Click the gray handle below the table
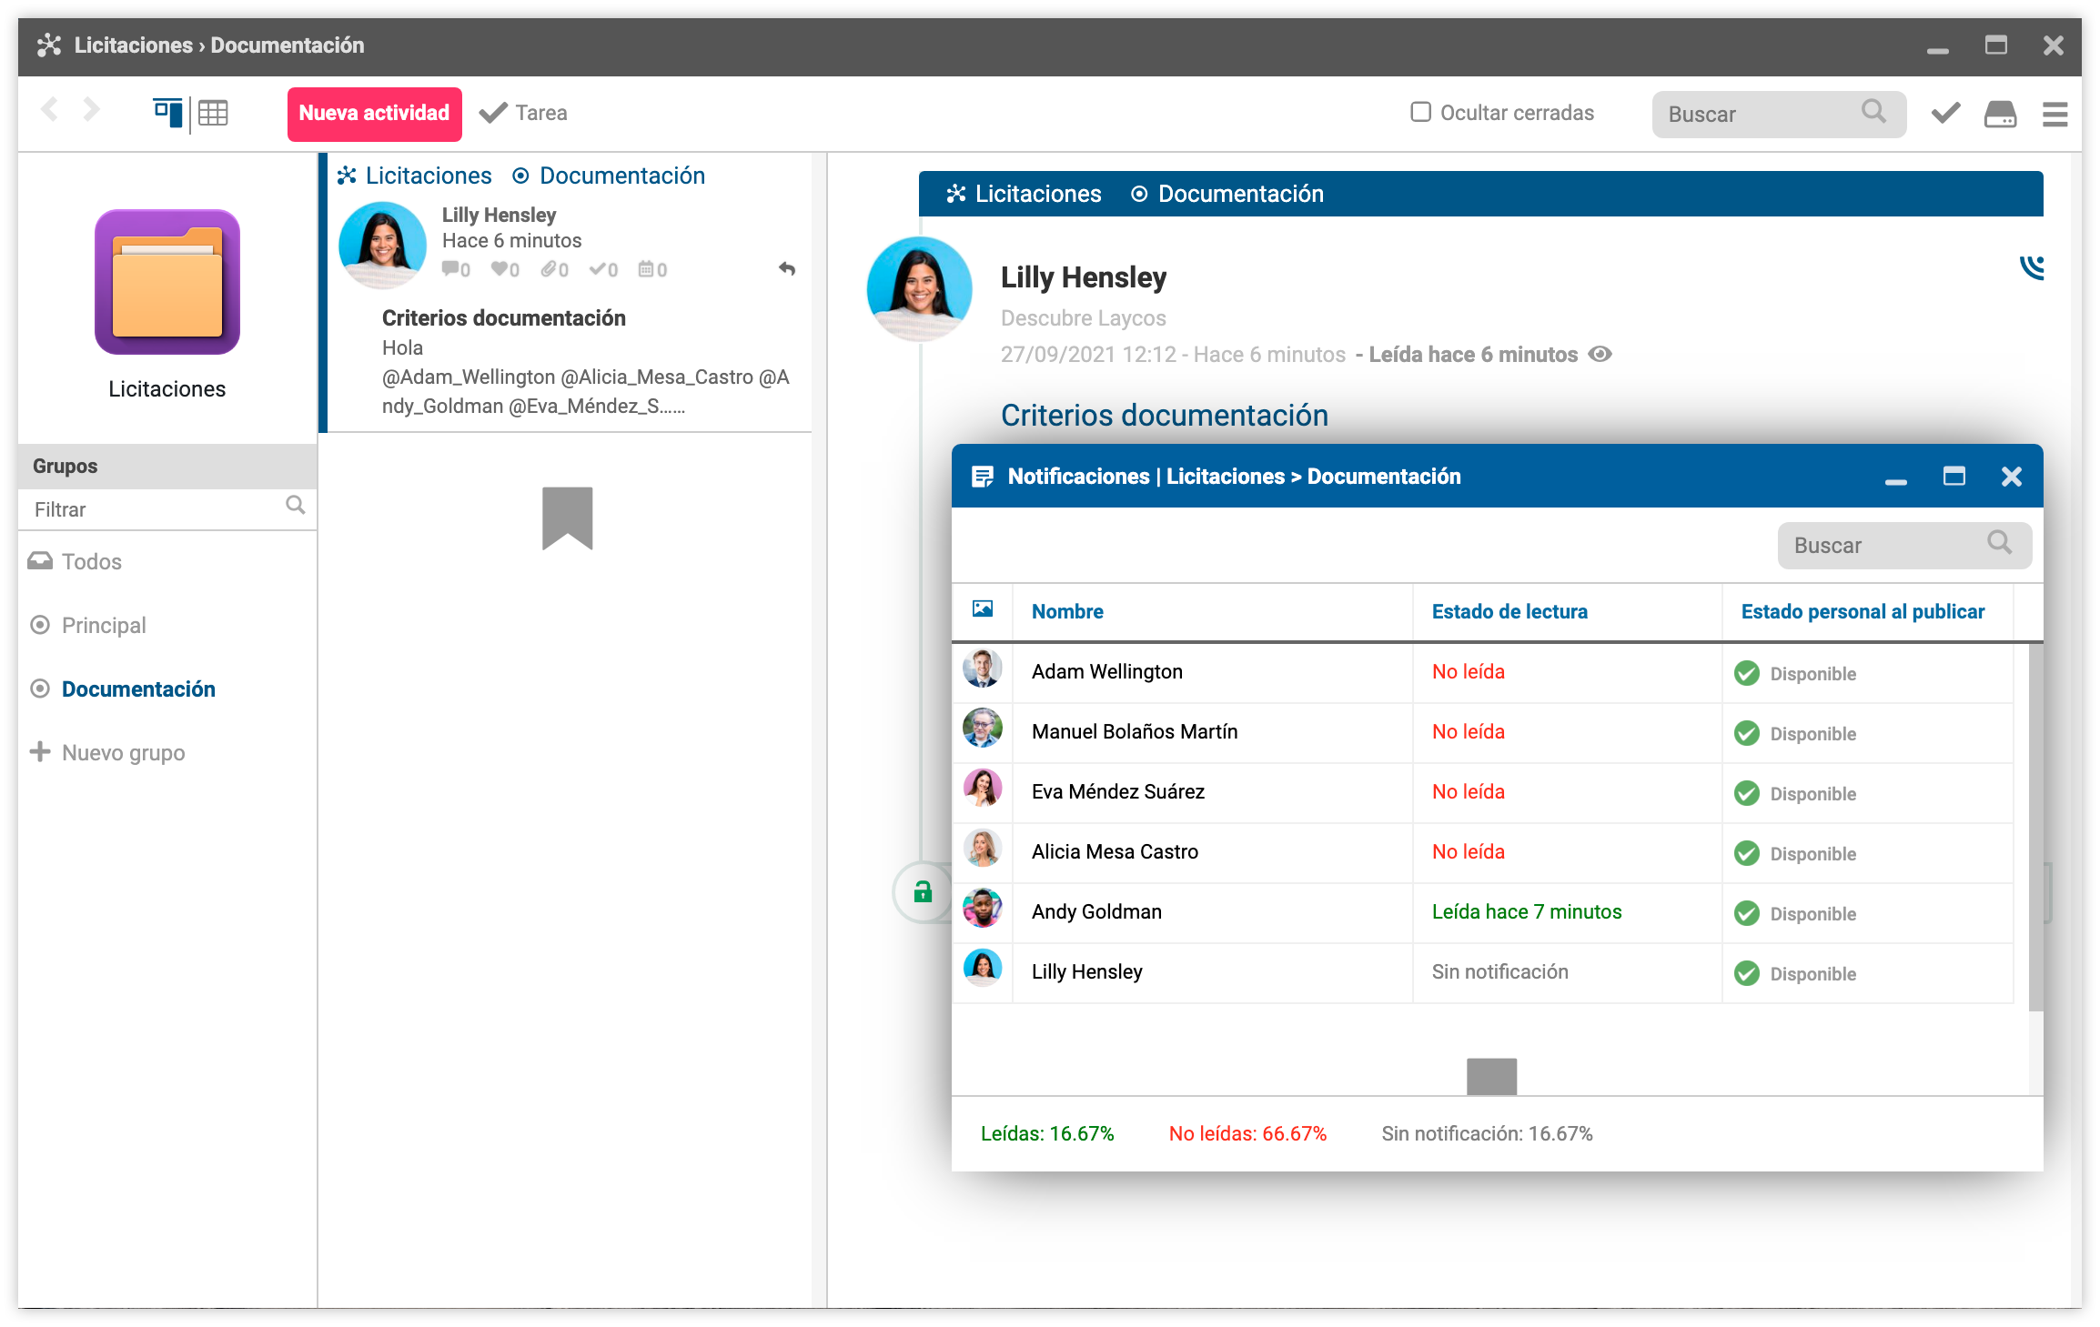 tap(1491, 1076)
